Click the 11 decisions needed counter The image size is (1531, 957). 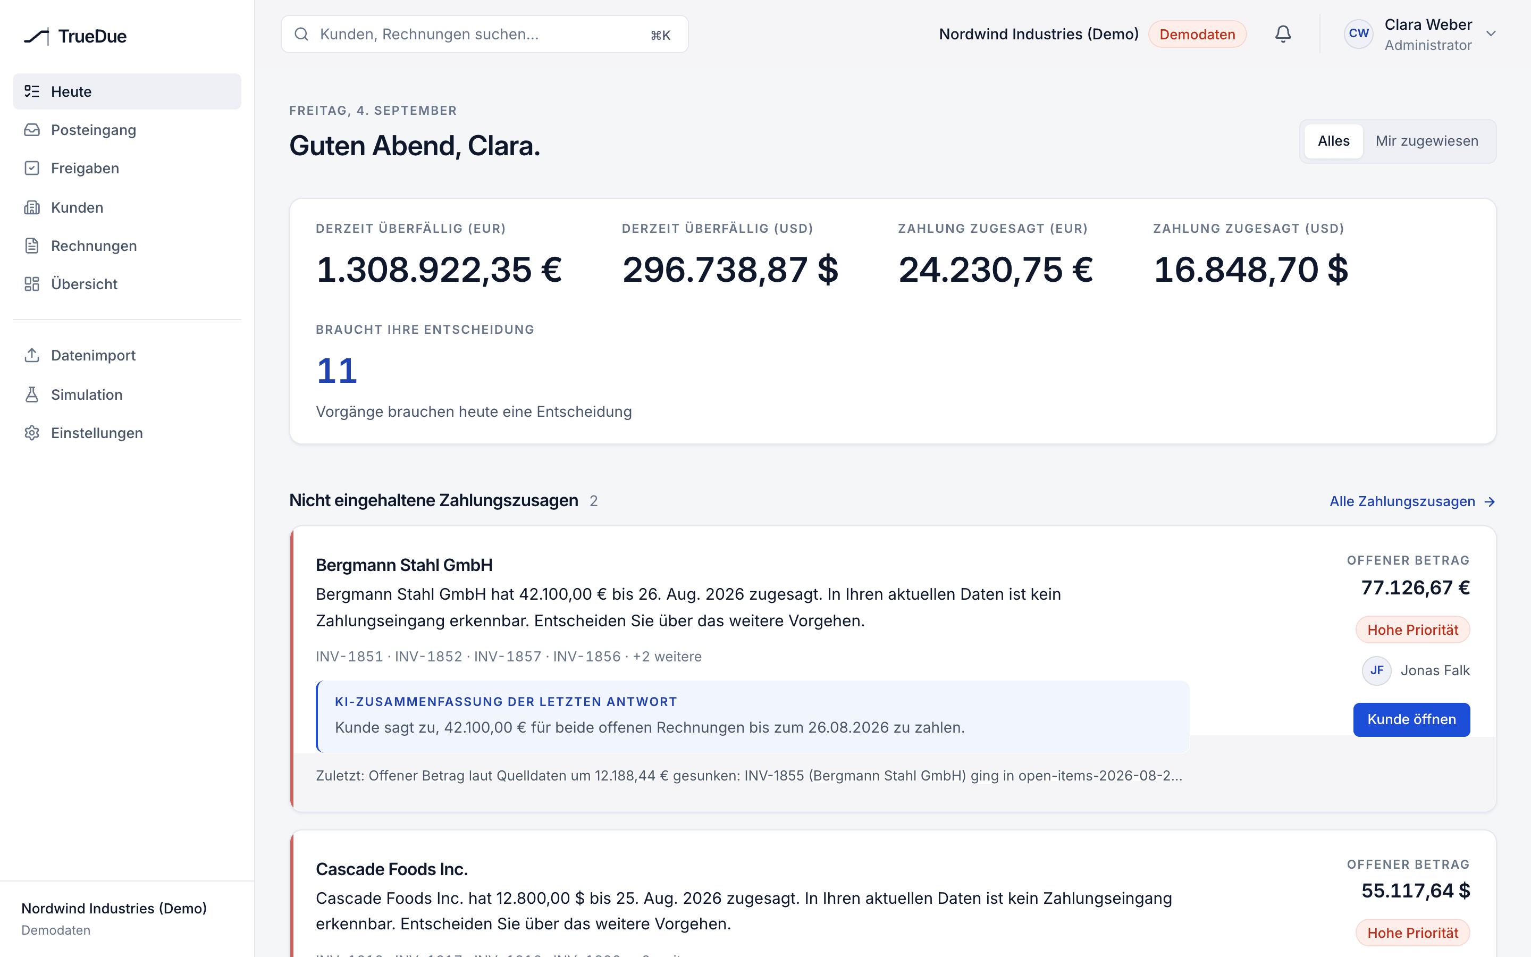click(337, 371)
